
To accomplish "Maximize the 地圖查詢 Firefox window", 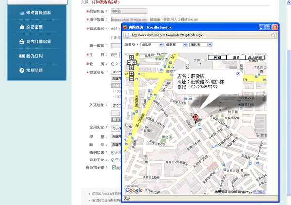I will 268,27.
